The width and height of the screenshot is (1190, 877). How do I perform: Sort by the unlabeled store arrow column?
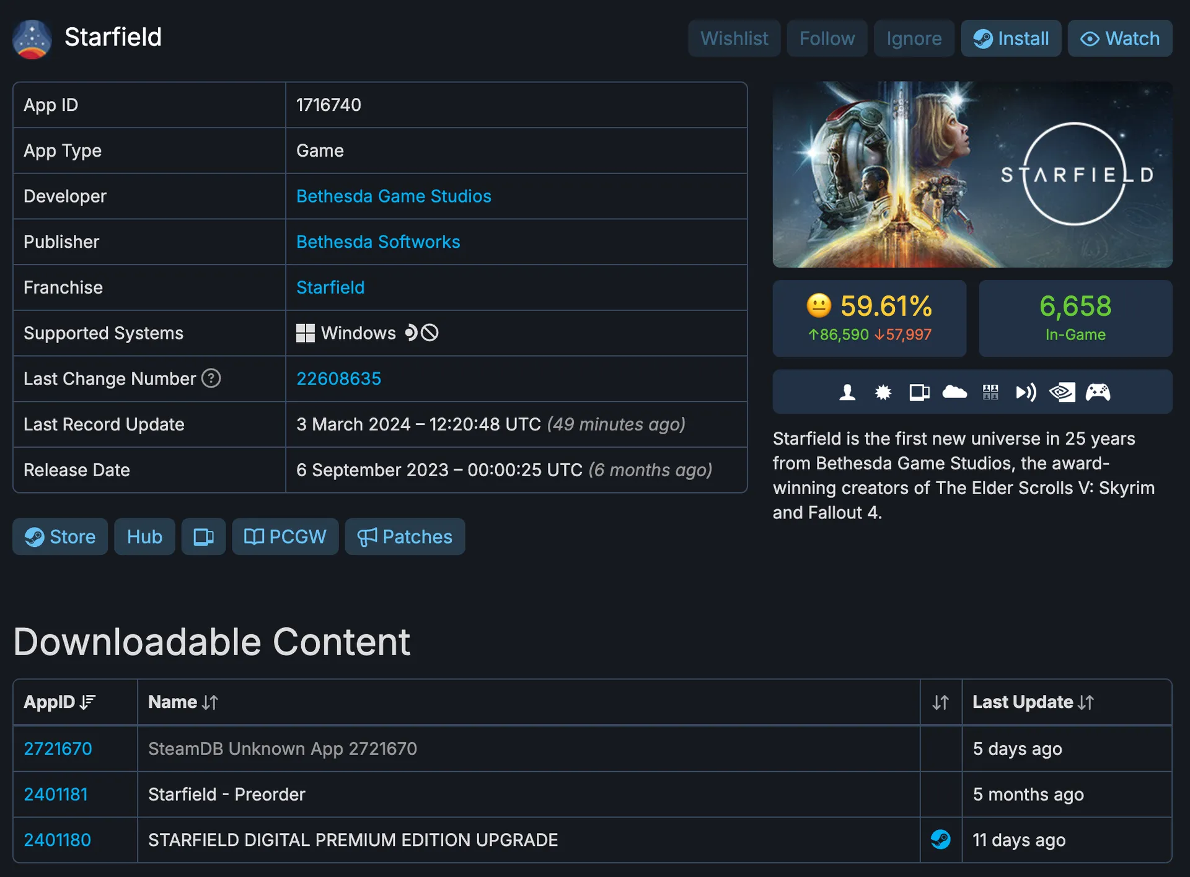pos(940,702)
